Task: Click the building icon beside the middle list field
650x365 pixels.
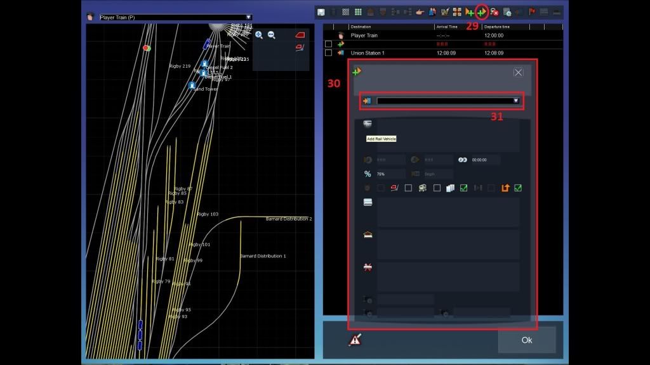Action: click(x=368, y=234)
